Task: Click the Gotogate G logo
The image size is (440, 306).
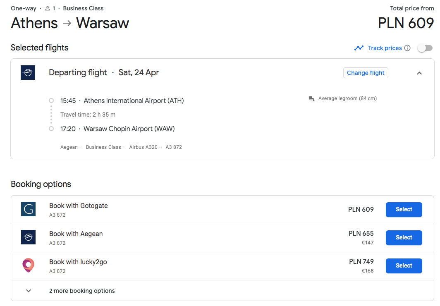Action: (x=29, y=209)
